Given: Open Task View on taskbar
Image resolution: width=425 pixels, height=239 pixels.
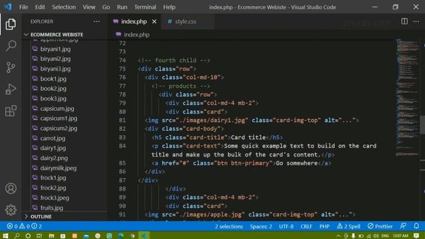Looking at the screenshot, I should [x=39, y=236].
